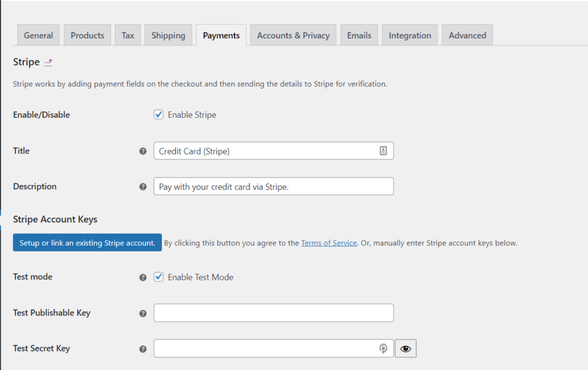588x370 pixels.
Task: Open the Accounts & Privacy tab
Action: 293,34
